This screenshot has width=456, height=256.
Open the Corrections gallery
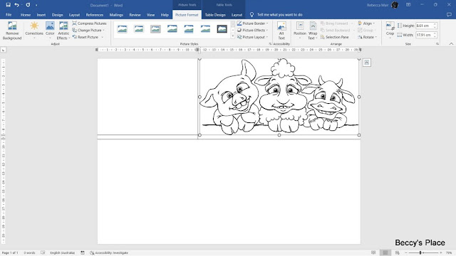pos(34,31)
